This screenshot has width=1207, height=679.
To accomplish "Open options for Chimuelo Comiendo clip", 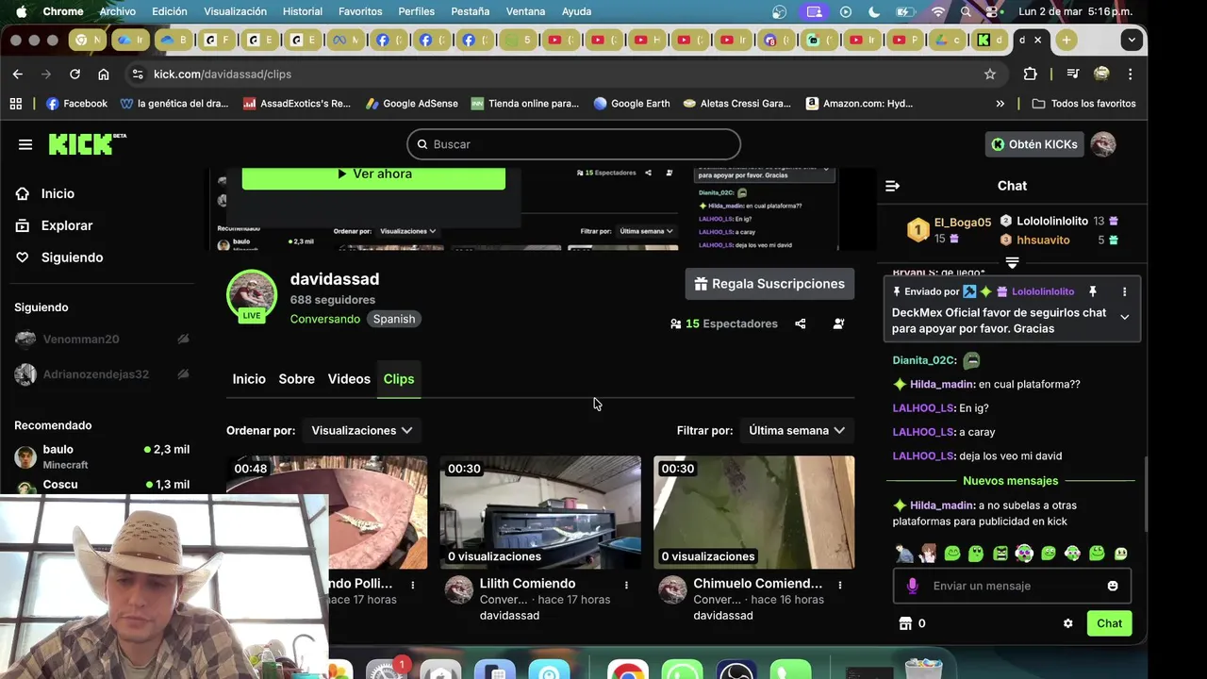I will tap(839, 585).
